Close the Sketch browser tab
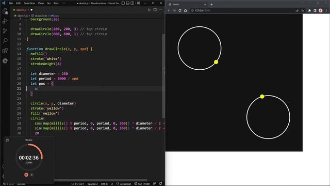Viewport: 330px width, 186px height. (205, 4)
